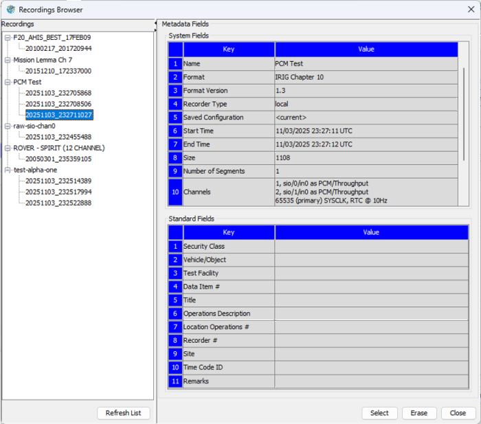Click the Name value PCM Test
The height and width of the screenshot is (424, 481).
click(366, 64)
